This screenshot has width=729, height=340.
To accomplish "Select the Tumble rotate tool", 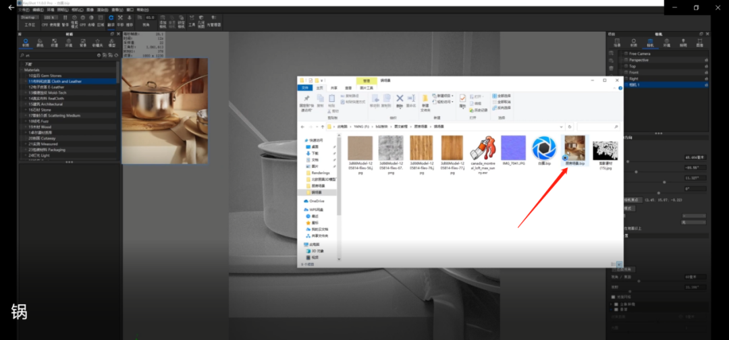I will coord(110,19).
